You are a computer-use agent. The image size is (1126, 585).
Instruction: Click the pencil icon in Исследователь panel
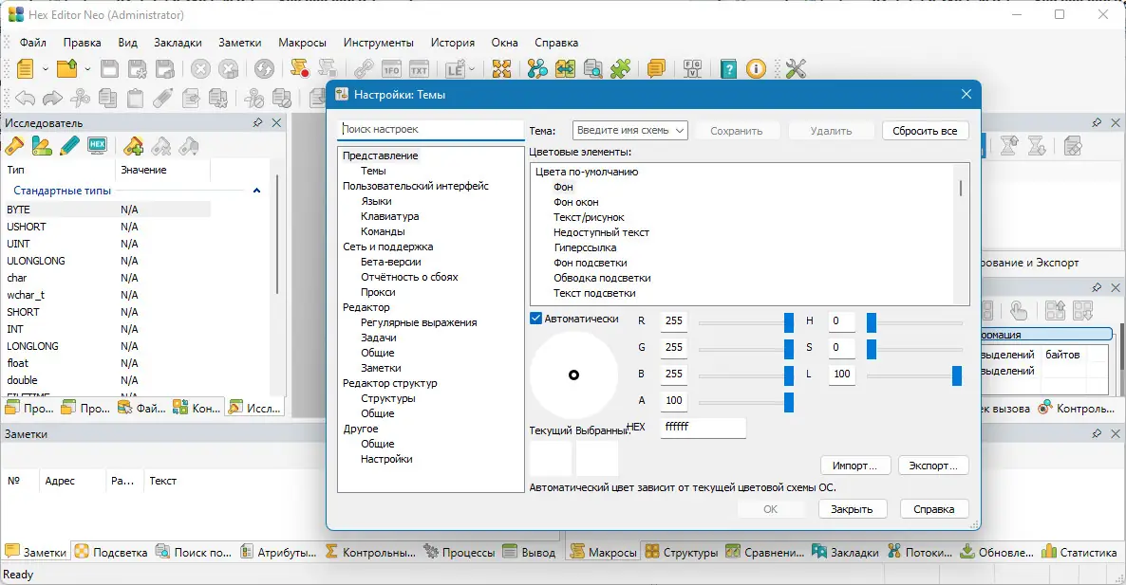(x=69, y=146)
